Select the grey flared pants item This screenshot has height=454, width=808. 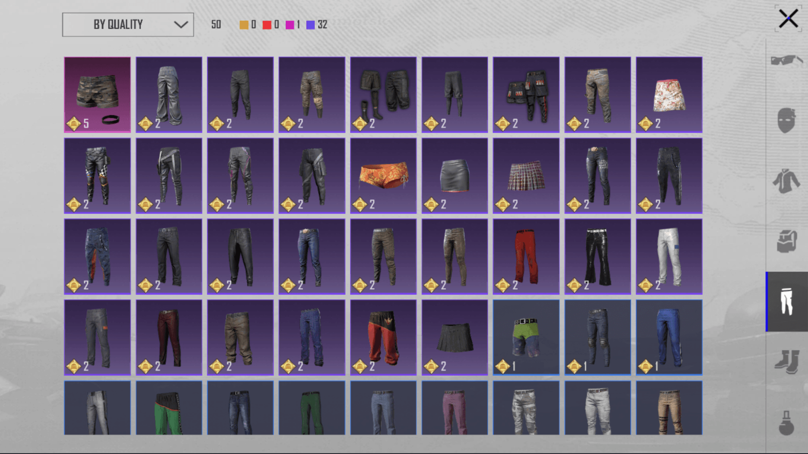click(x=169, y=95)
